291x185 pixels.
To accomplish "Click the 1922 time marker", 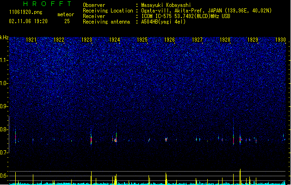I will [59, 40].
